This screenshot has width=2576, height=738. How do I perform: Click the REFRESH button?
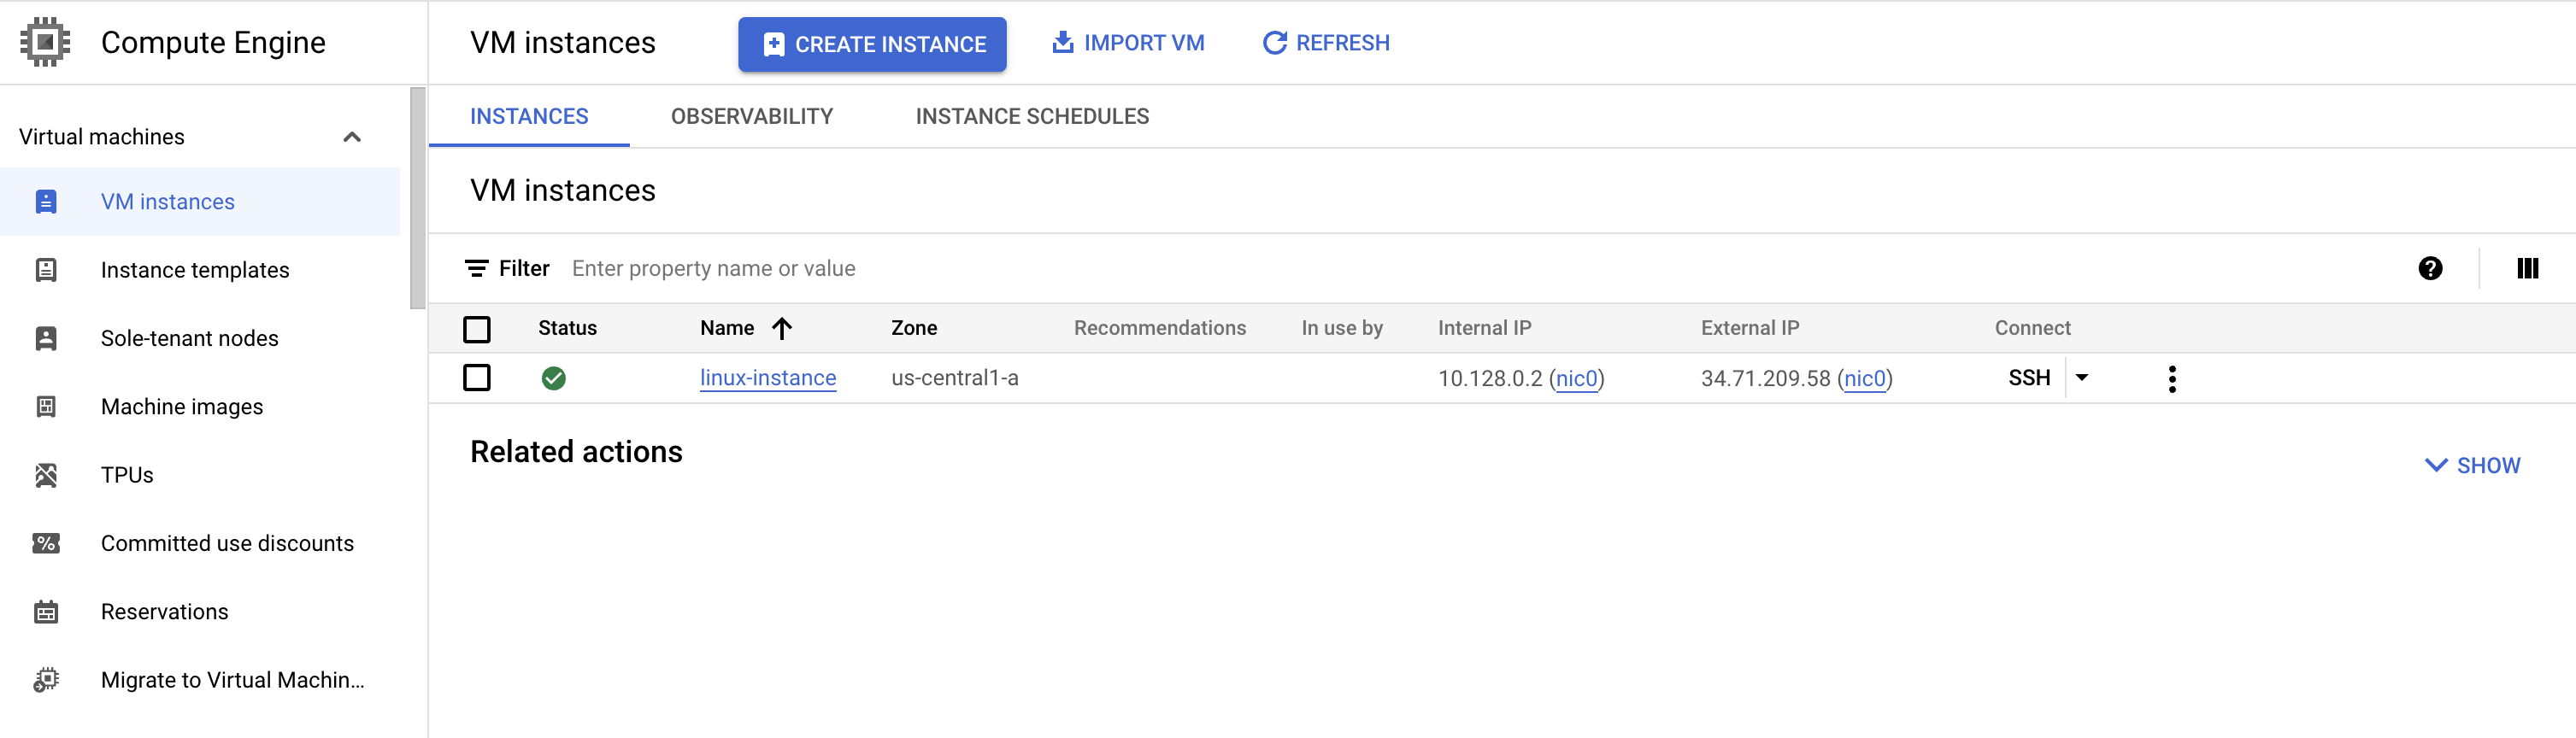(1326, 43)
